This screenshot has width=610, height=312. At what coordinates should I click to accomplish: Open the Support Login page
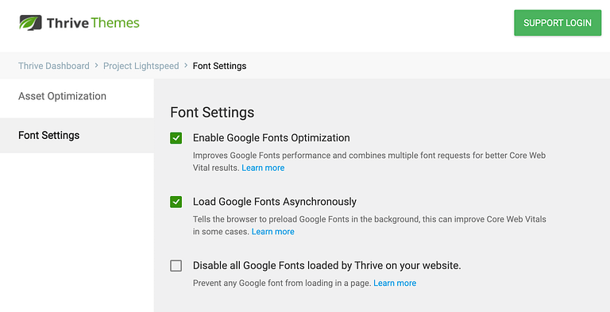[x=558, y=23]
